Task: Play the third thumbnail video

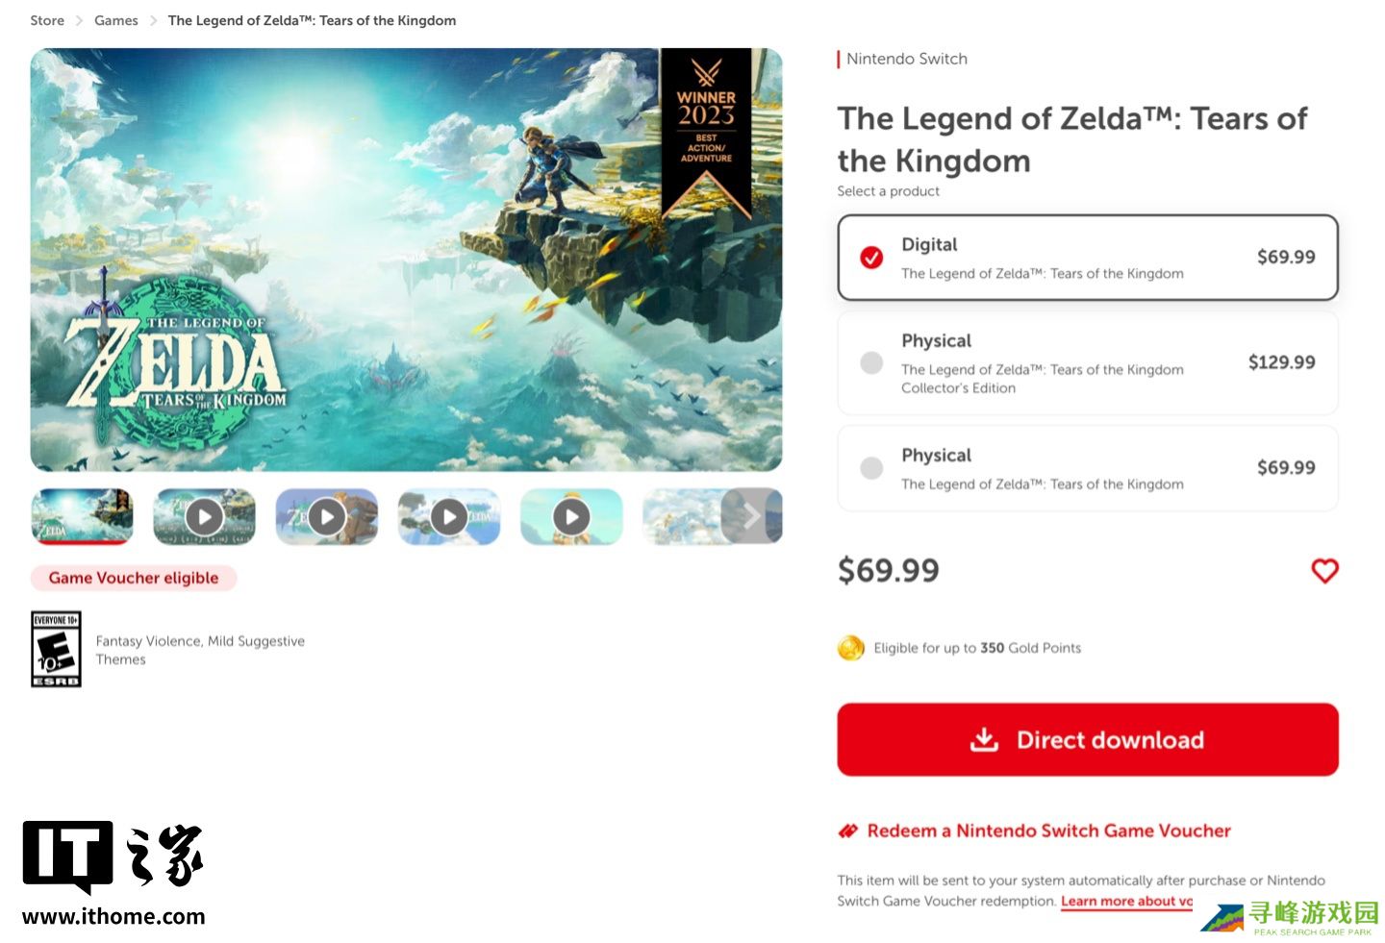Action: coord(327,517)
